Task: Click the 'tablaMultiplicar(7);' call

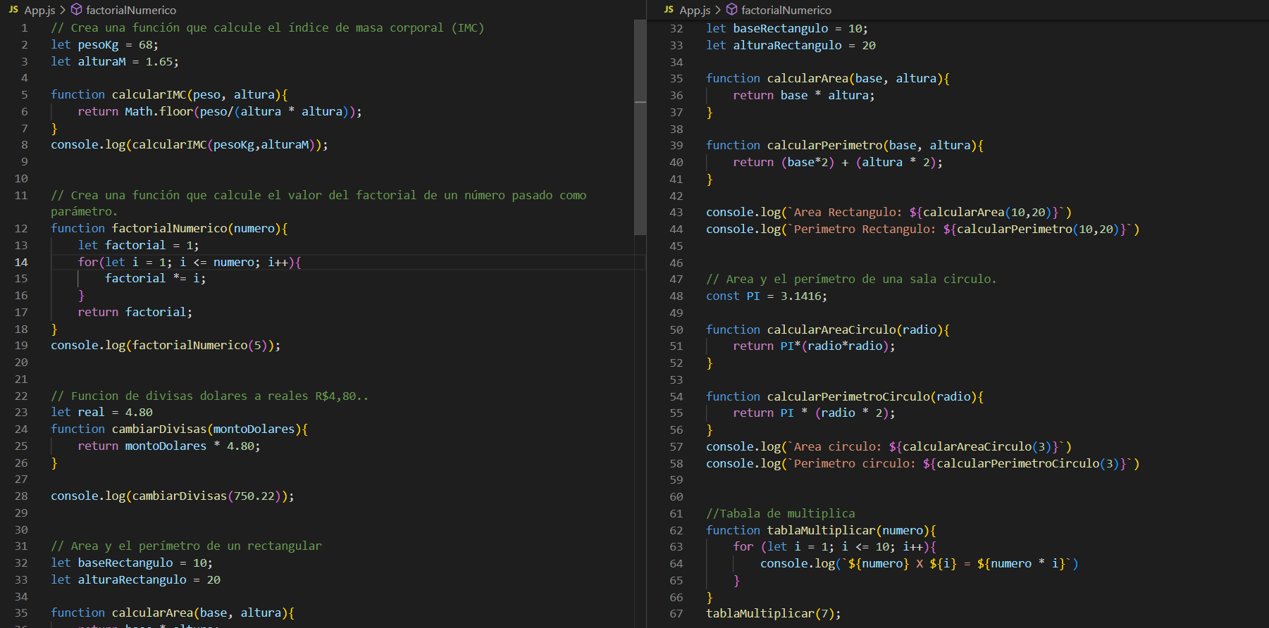Action: pos(774,614)
